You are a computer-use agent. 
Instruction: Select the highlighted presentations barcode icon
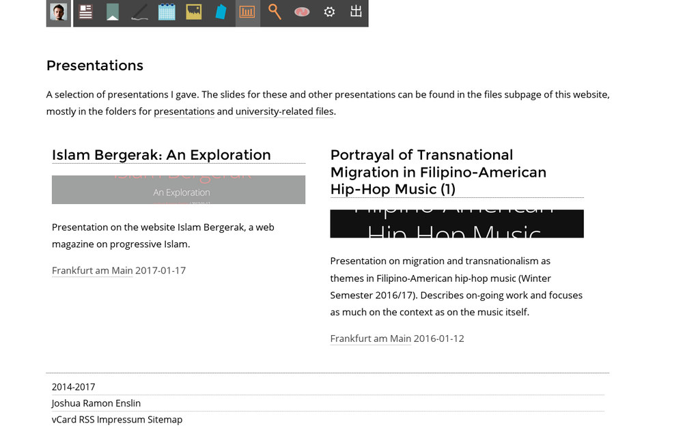[x=247, y=12]
